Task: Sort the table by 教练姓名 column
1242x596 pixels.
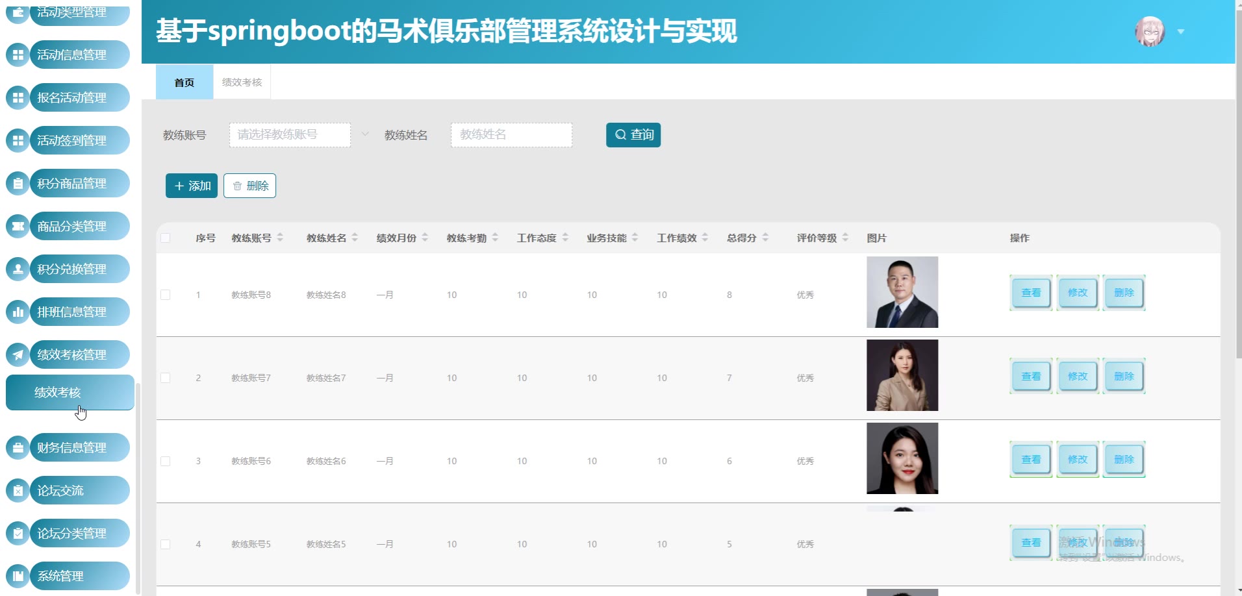Action: [x=355, y=238]
